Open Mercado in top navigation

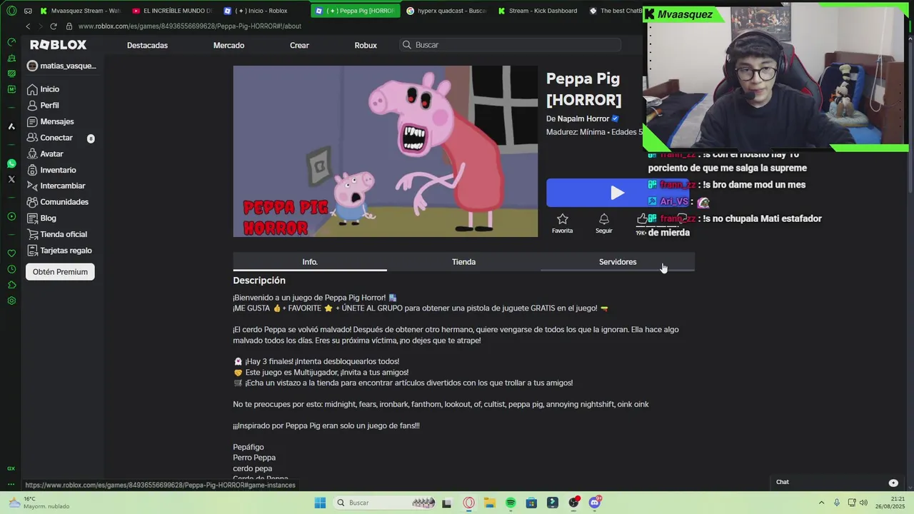pyautogui.click(x=228, y=45)
